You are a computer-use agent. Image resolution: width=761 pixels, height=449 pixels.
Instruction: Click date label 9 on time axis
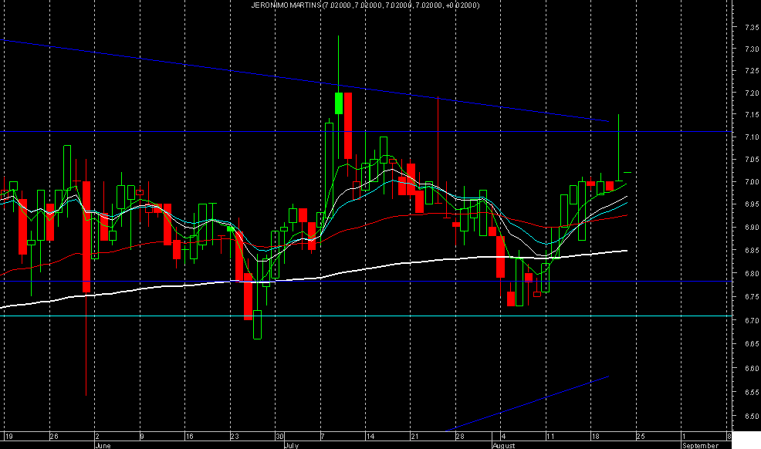pos(142,437)
